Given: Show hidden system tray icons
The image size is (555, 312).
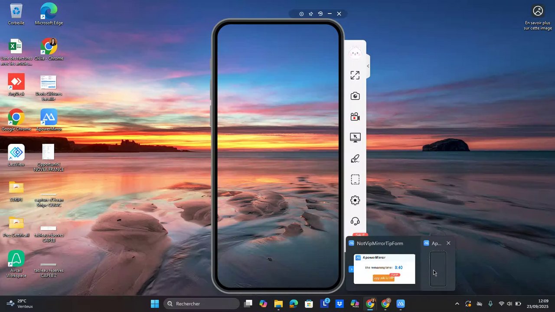Looking at the screenshot, I should point(457,304).
